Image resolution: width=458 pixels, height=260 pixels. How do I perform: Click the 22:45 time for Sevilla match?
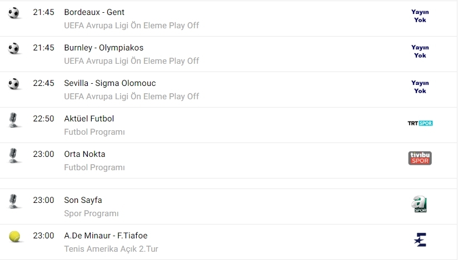pyautogui.click(x=43, y=83)
